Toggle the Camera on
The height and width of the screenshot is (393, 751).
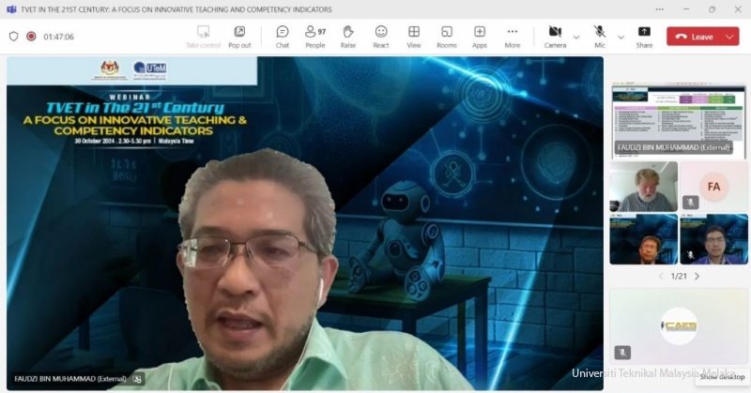pyautogui.click(x=555, y=36)
